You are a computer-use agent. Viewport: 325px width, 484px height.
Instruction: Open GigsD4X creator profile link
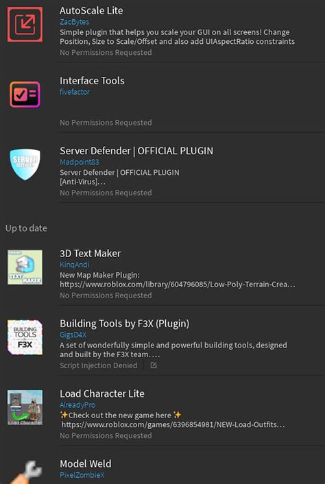pyautogui.click(x=73, y=335)
